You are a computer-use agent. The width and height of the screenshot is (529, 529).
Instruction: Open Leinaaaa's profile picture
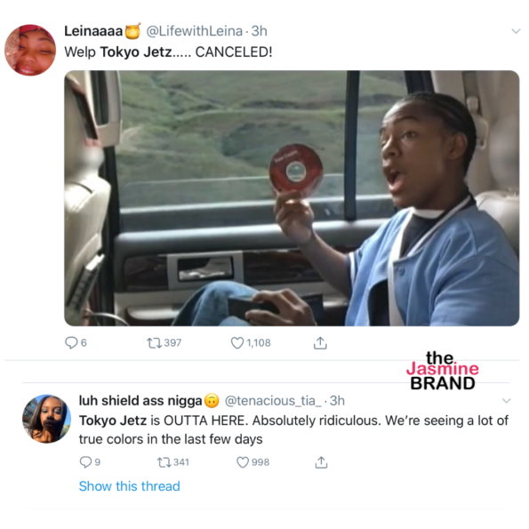coord(30,50)
